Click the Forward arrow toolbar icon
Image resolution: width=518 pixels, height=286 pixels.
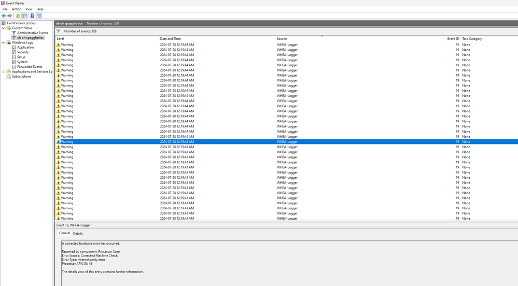pos(9,16)
